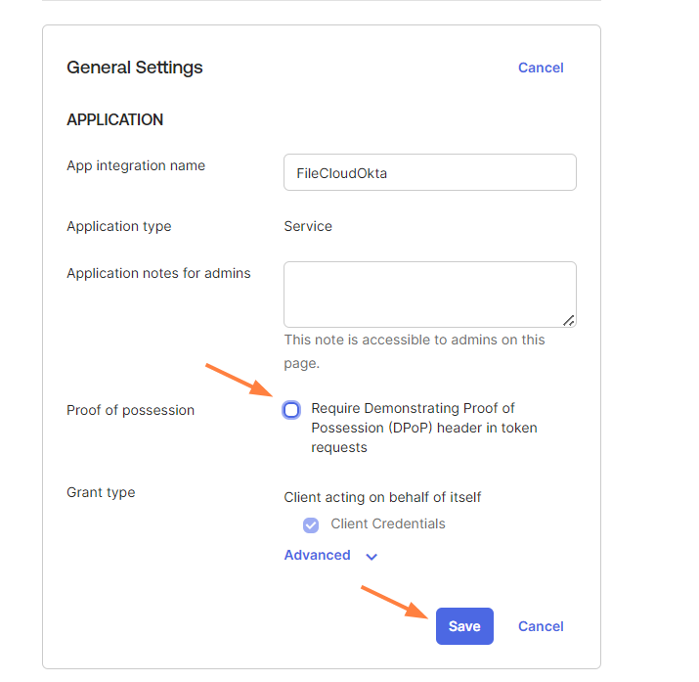Focus the App integration name field
This screenshot has height=682, width=699.
click(x=429, y=172)
